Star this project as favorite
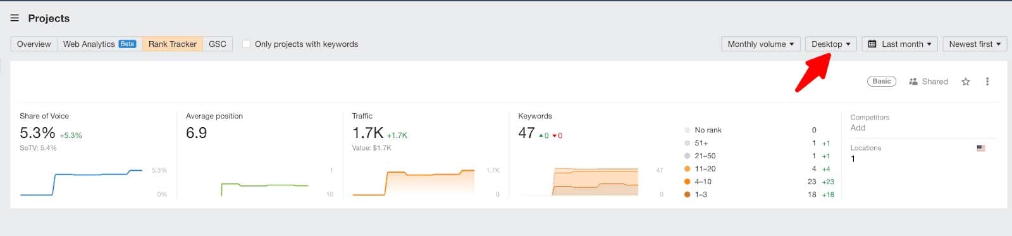 pos(966,82)
